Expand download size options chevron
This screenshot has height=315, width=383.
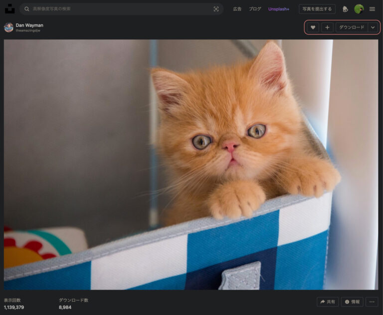[x=373, y=27]
